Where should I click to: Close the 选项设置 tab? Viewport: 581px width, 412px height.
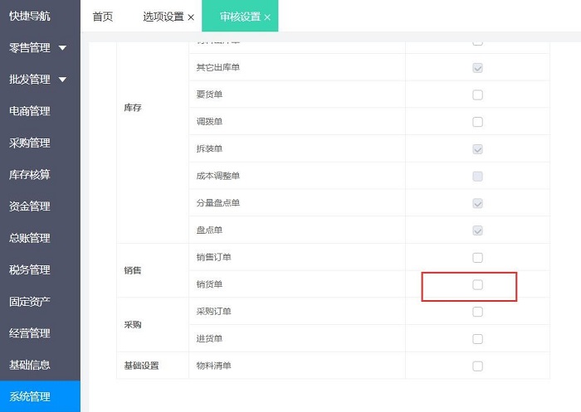[x=191, y=17]
